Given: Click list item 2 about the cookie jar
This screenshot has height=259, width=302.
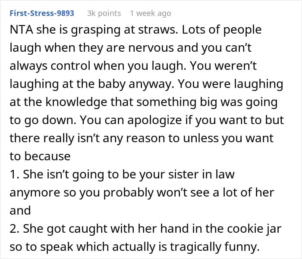Looking at the screenshot, I should 146,229.
